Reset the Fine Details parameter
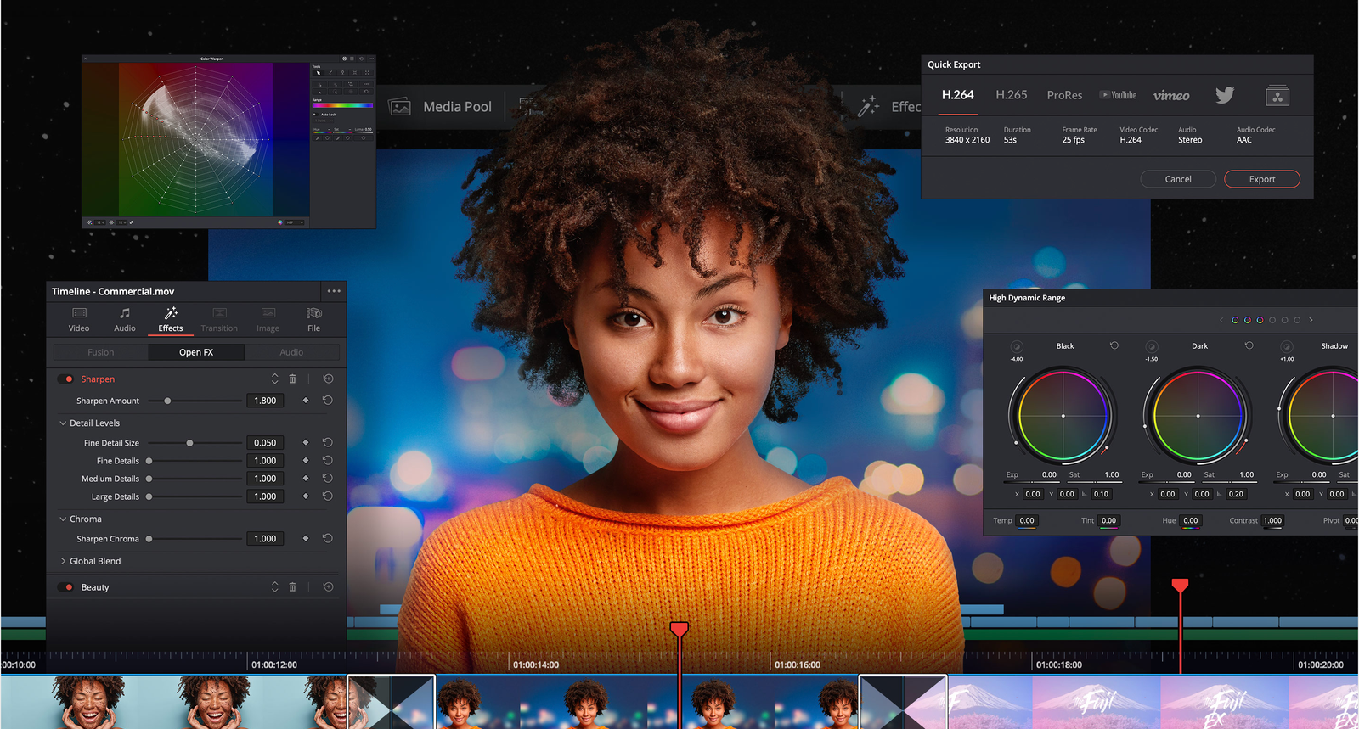 (x=328, y=460)
